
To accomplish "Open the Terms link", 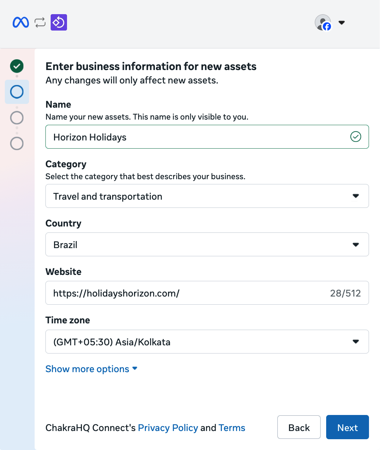I will click(x=232, y=428).
